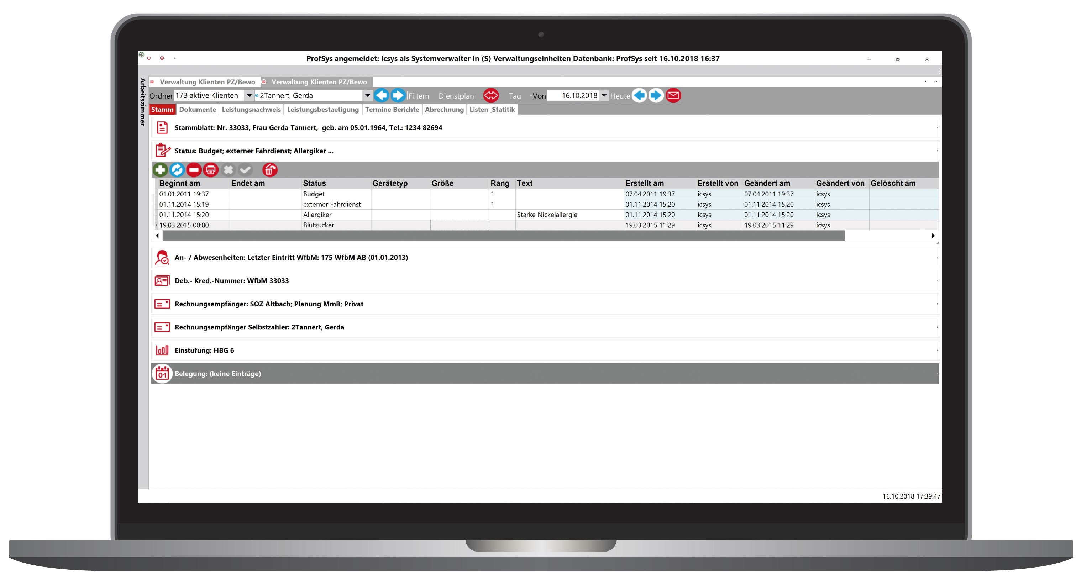Click the red gear icon in title bar
The image size is (1092, 580).
[x=162, y=58]
